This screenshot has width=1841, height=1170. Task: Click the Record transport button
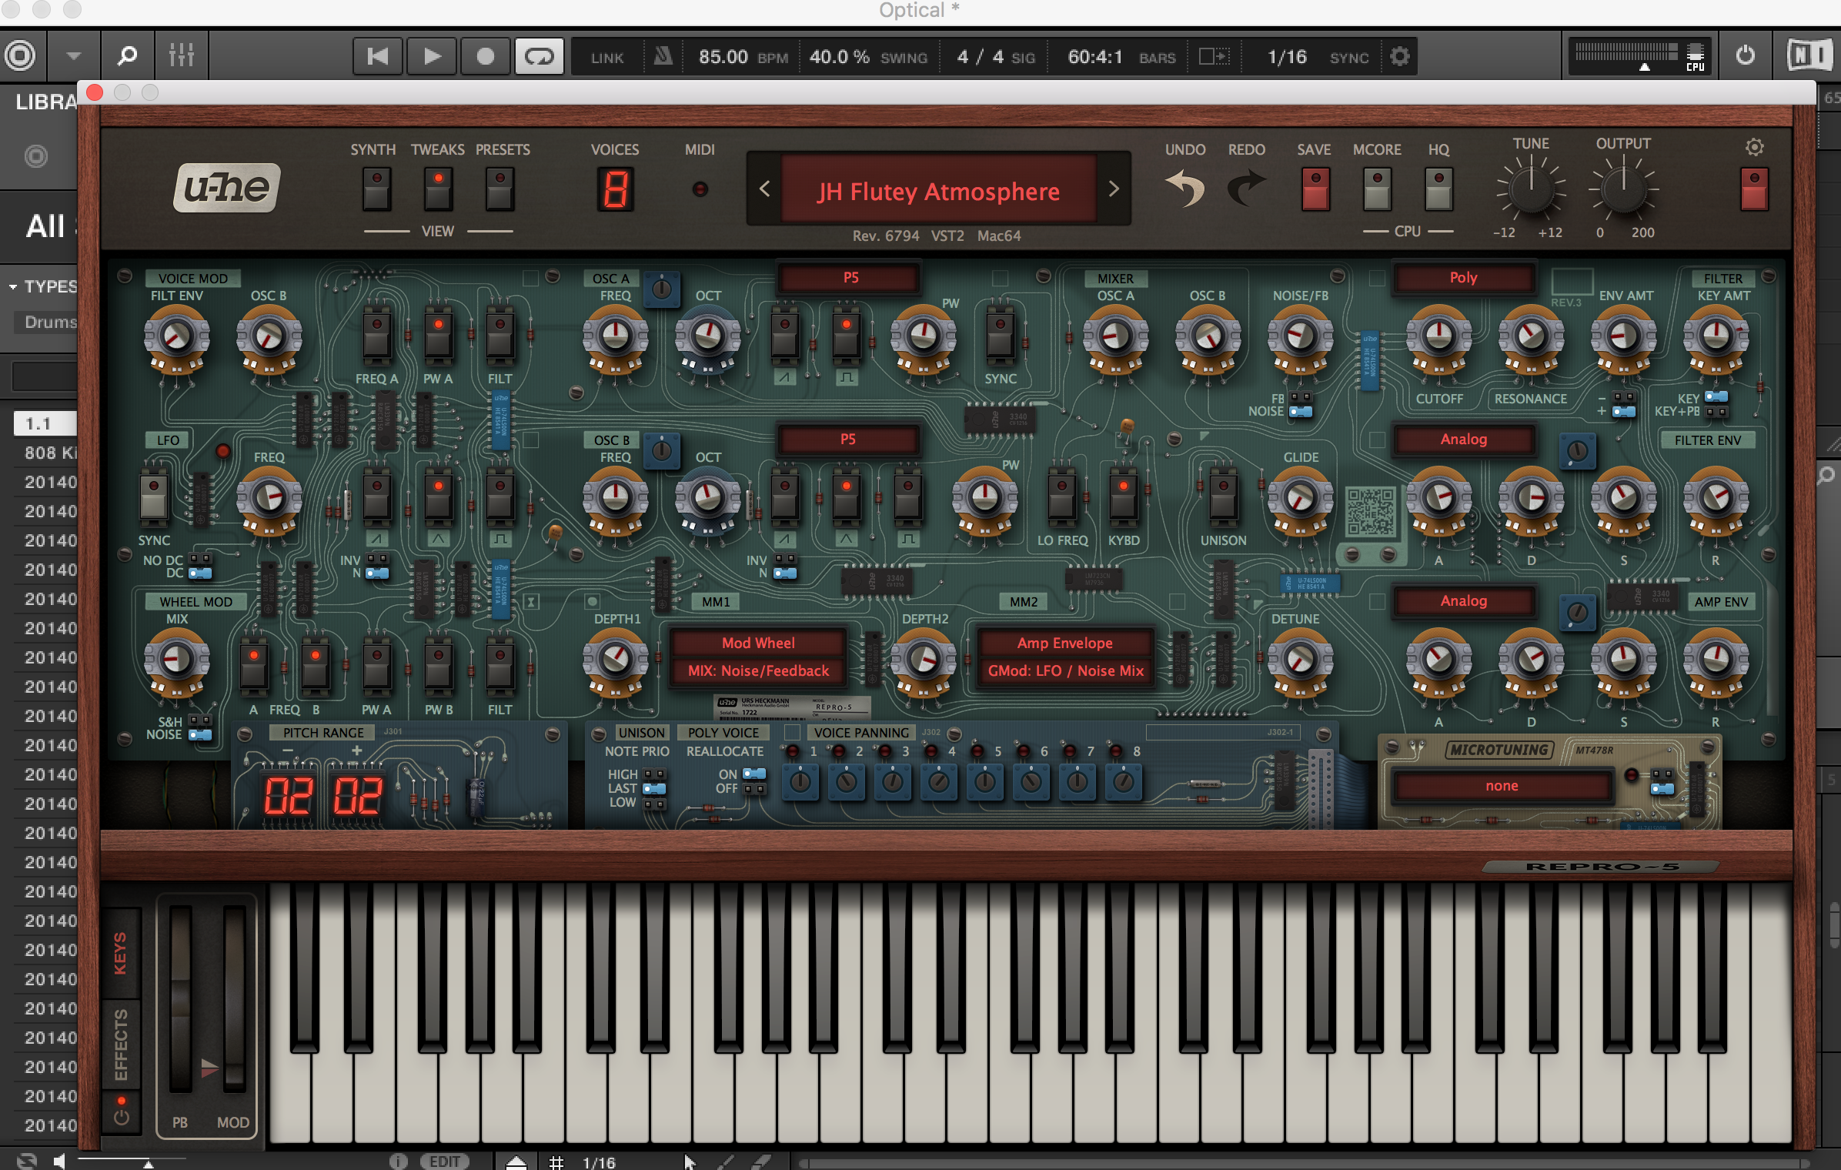pos(485,56)
